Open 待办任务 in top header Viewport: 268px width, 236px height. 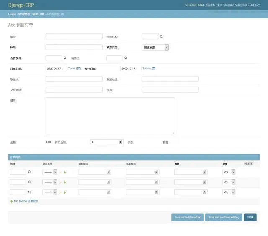coord(211,5)
